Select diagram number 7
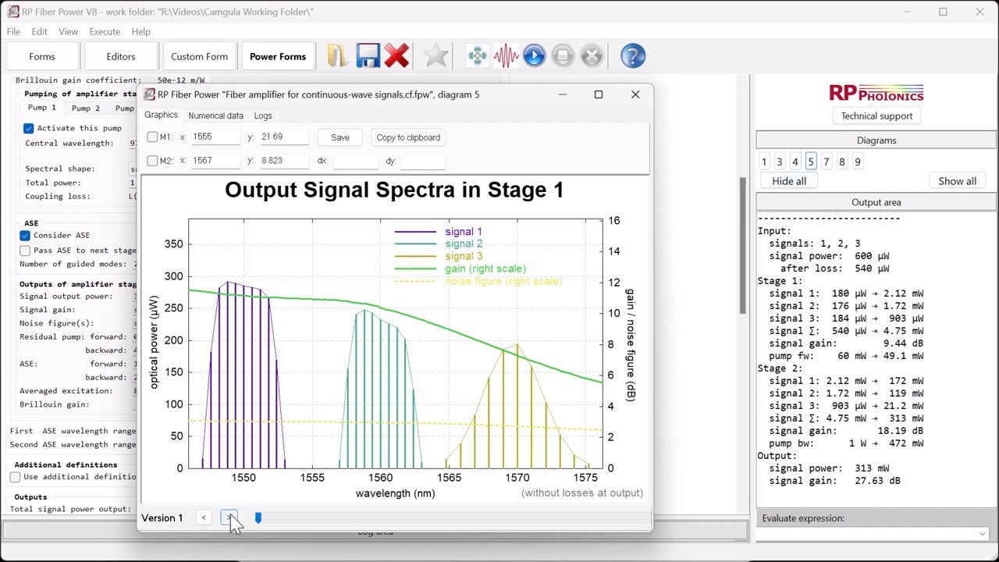Screen dimensions: 999x562 click(x=826, y=162)
